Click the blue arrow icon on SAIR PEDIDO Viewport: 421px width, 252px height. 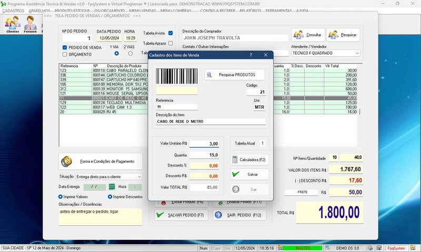218,215
